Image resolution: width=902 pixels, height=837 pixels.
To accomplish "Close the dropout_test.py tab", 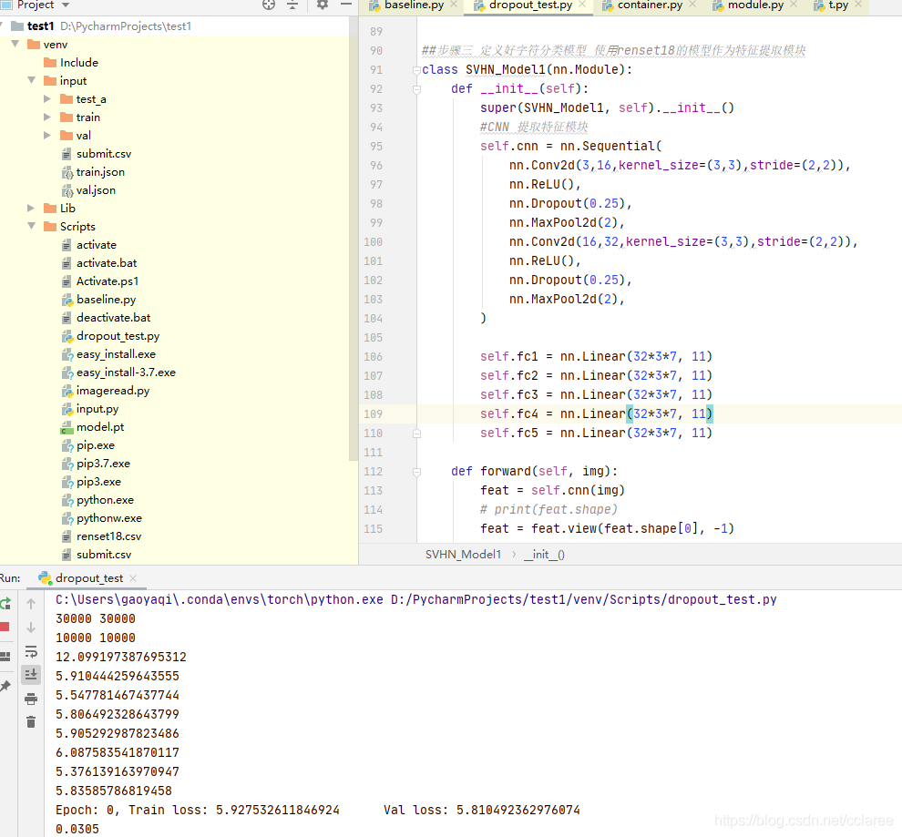I will (x=582, y=5).
